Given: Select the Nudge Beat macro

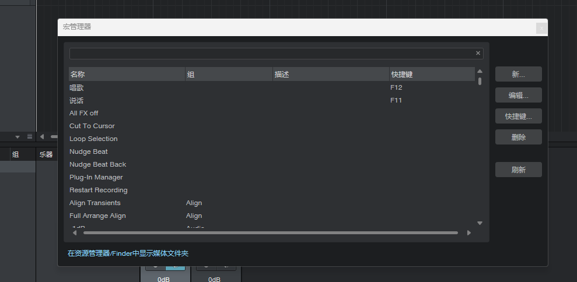Looking at the screenshot, I should point(271,151).
